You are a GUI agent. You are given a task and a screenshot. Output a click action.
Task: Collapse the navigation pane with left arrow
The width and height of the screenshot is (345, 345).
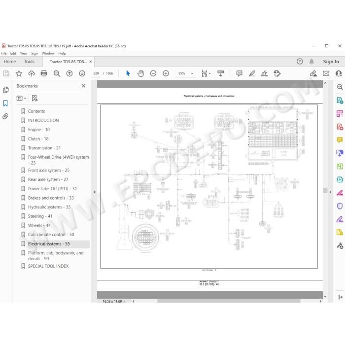95,192
